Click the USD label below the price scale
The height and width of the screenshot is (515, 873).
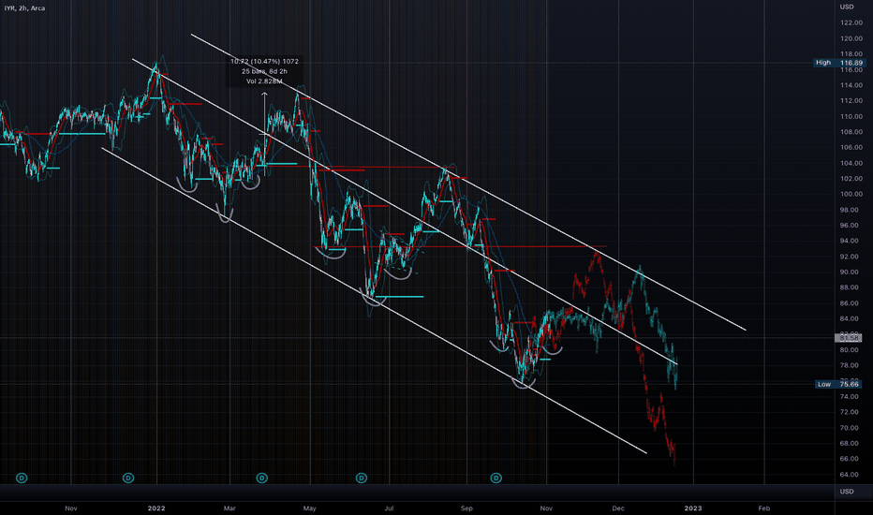click(847, 491)
